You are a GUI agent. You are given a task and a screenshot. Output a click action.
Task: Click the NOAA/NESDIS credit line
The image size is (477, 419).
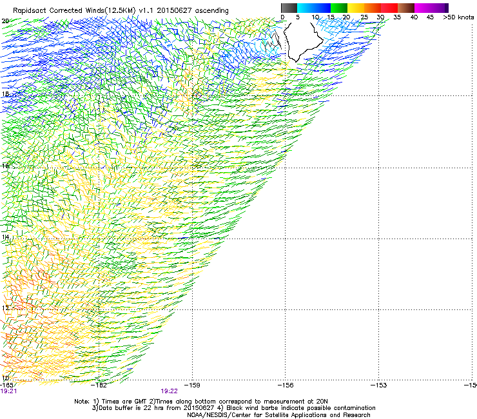tap(278, 415)
